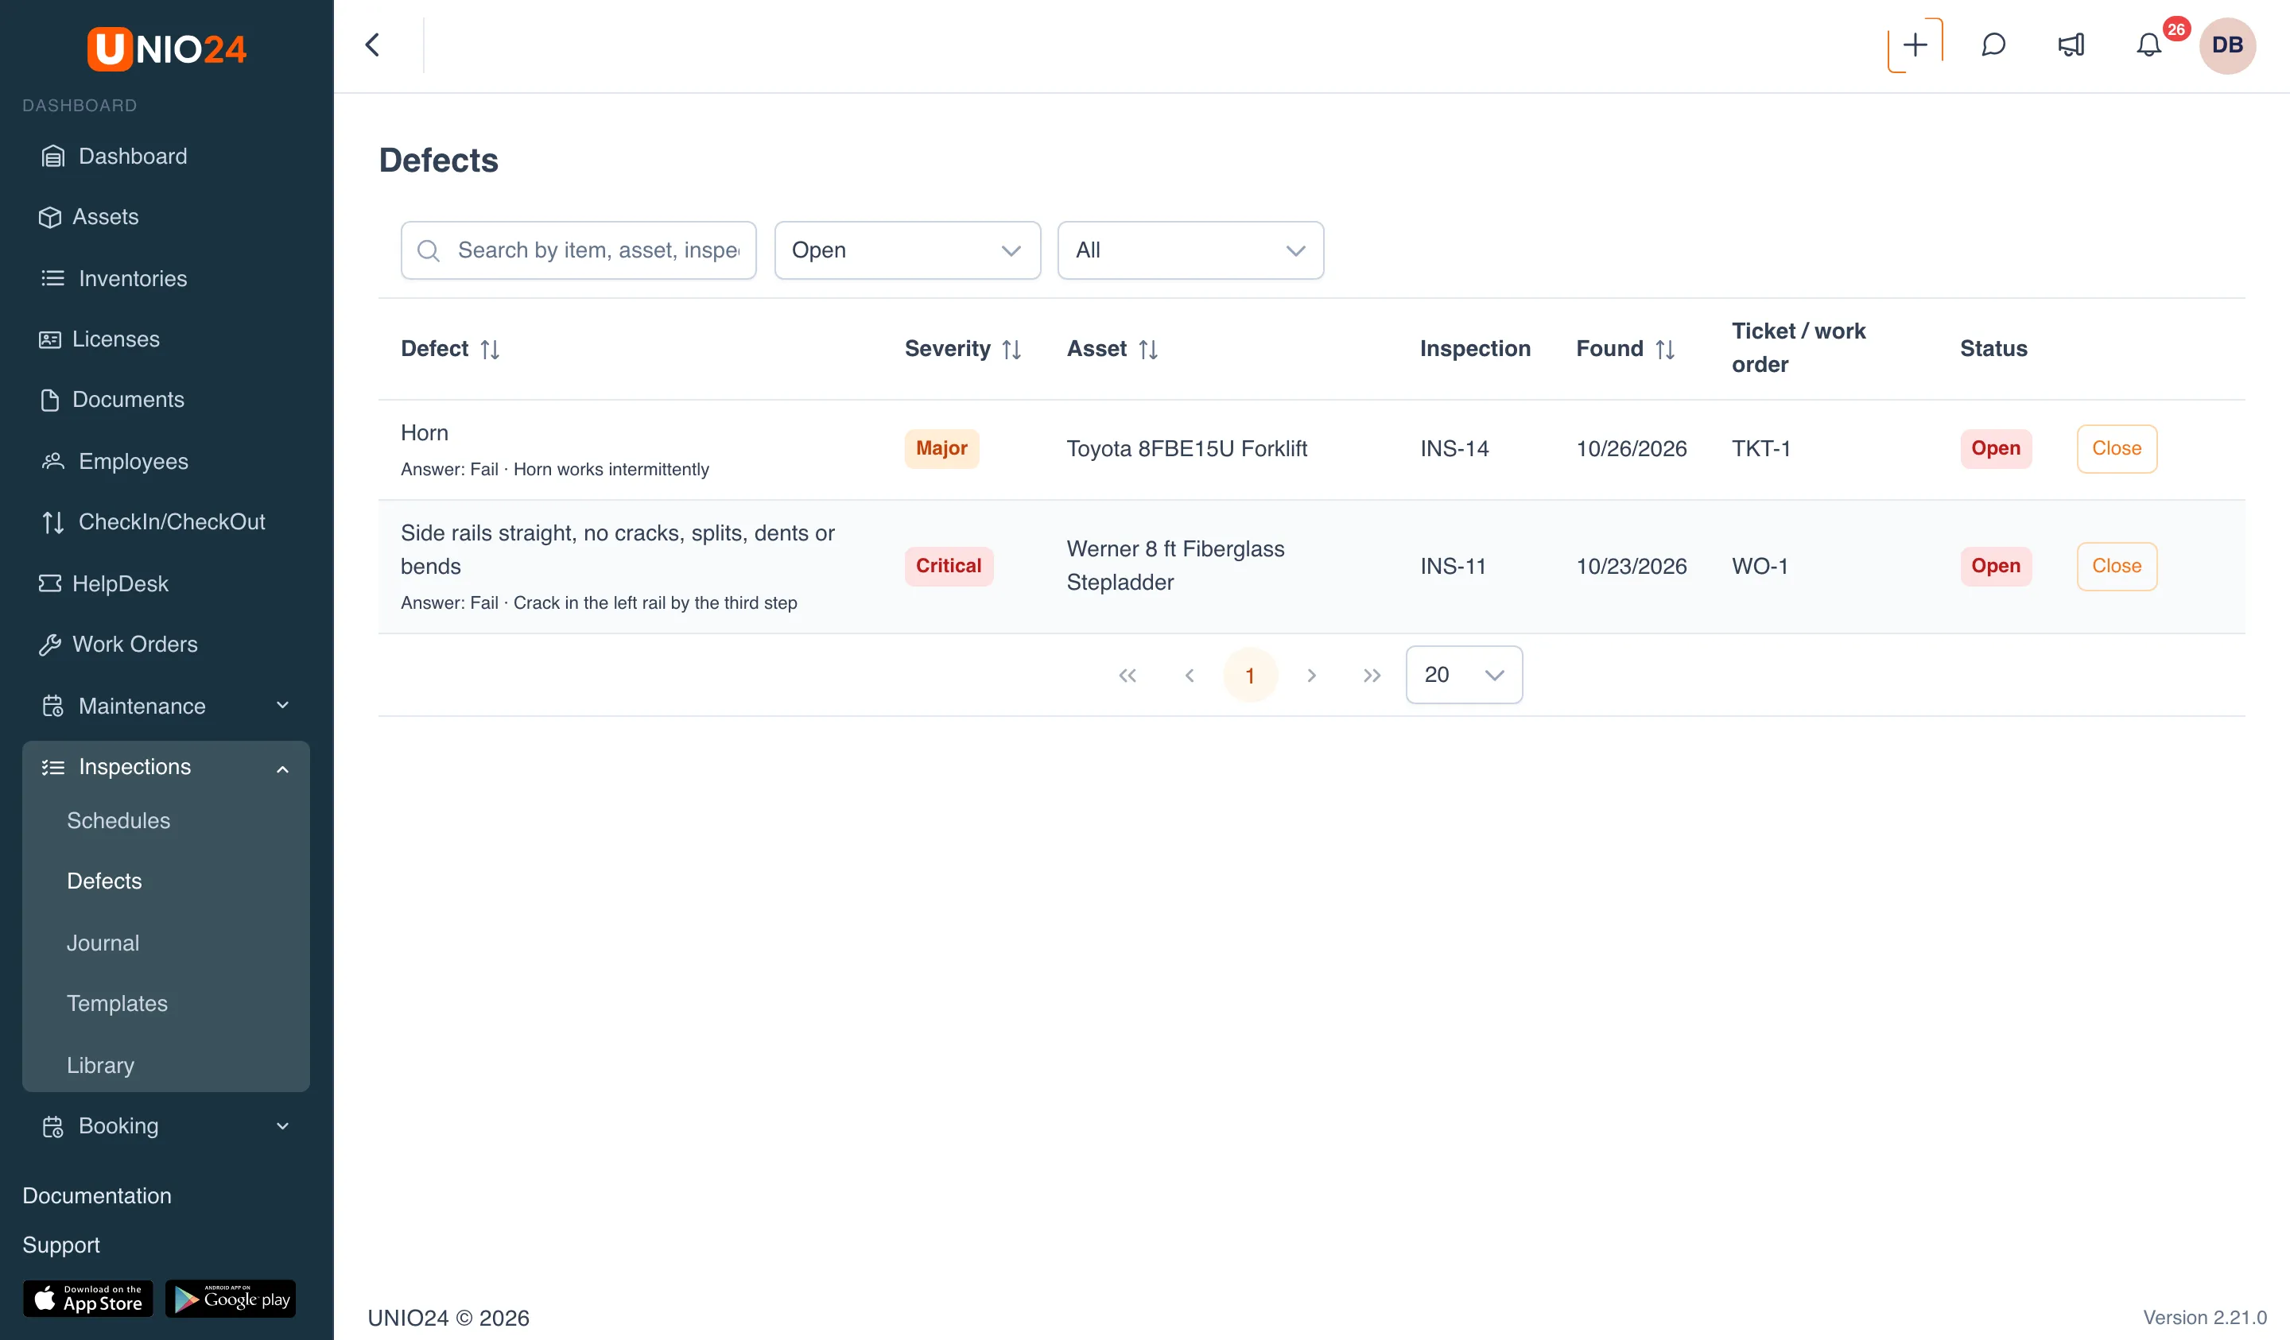Open notifications bell icon
The image size is (2290, 1340).
[2148, 45]
